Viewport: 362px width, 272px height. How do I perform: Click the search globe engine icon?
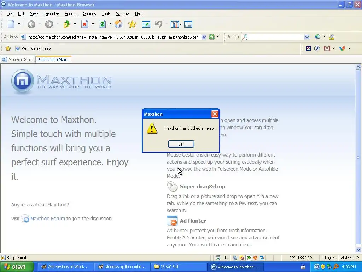(318, 37)
